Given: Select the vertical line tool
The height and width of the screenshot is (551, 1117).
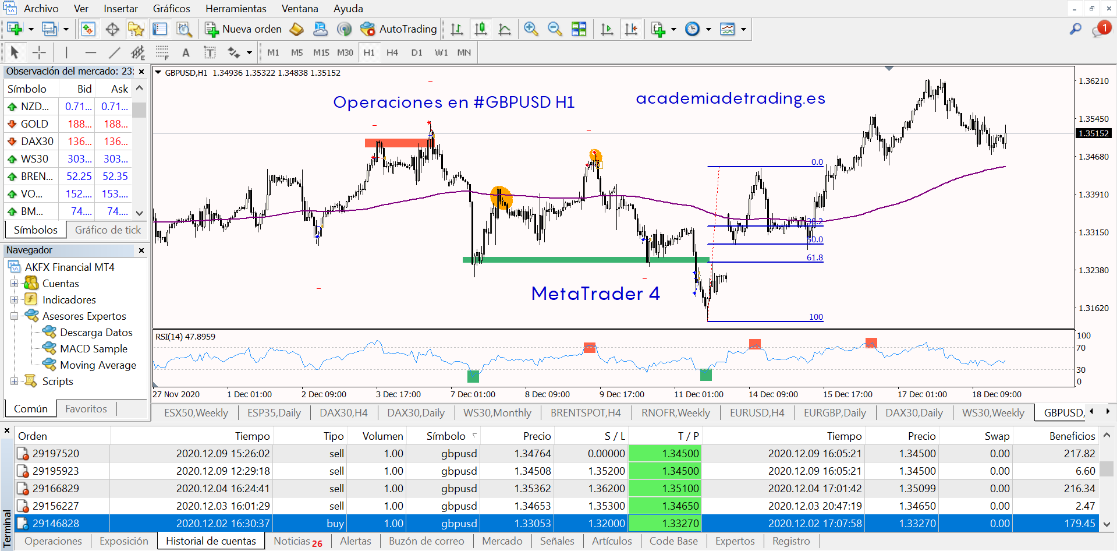Looking at the screenshot, I should [x=66, y=52].
